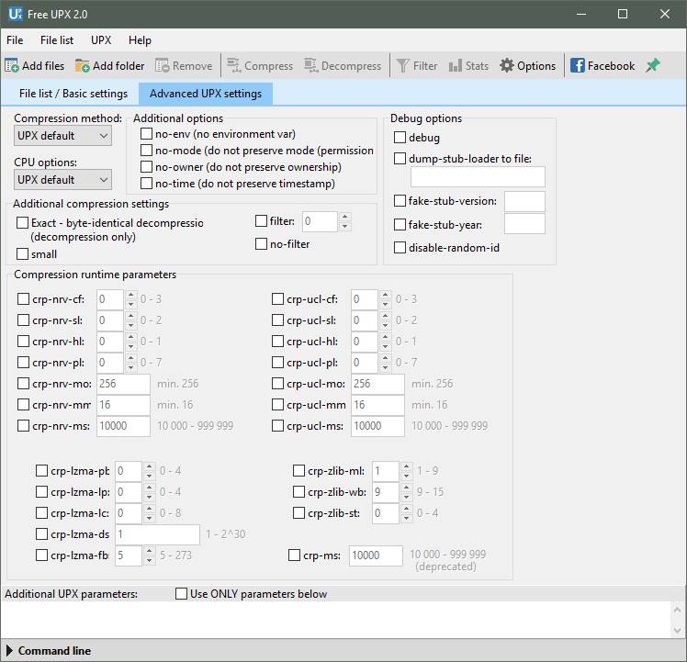687x662 pixels.
Task: Switch to File list / Basic settings tab
Action: pyautogui.click(x=73, y=94)
